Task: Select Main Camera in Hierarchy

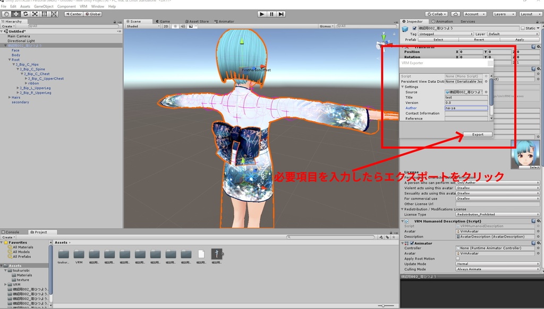Action: (19, 36)
